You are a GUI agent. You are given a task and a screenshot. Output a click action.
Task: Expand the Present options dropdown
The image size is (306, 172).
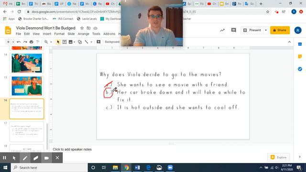(x=266, y=30)
